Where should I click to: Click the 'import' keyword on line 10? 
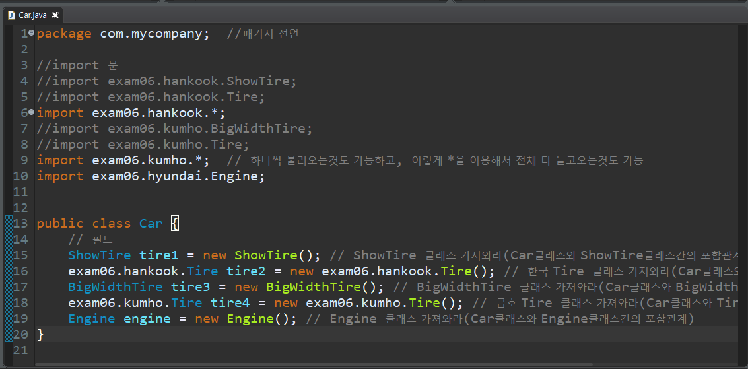tap(60, 176)
